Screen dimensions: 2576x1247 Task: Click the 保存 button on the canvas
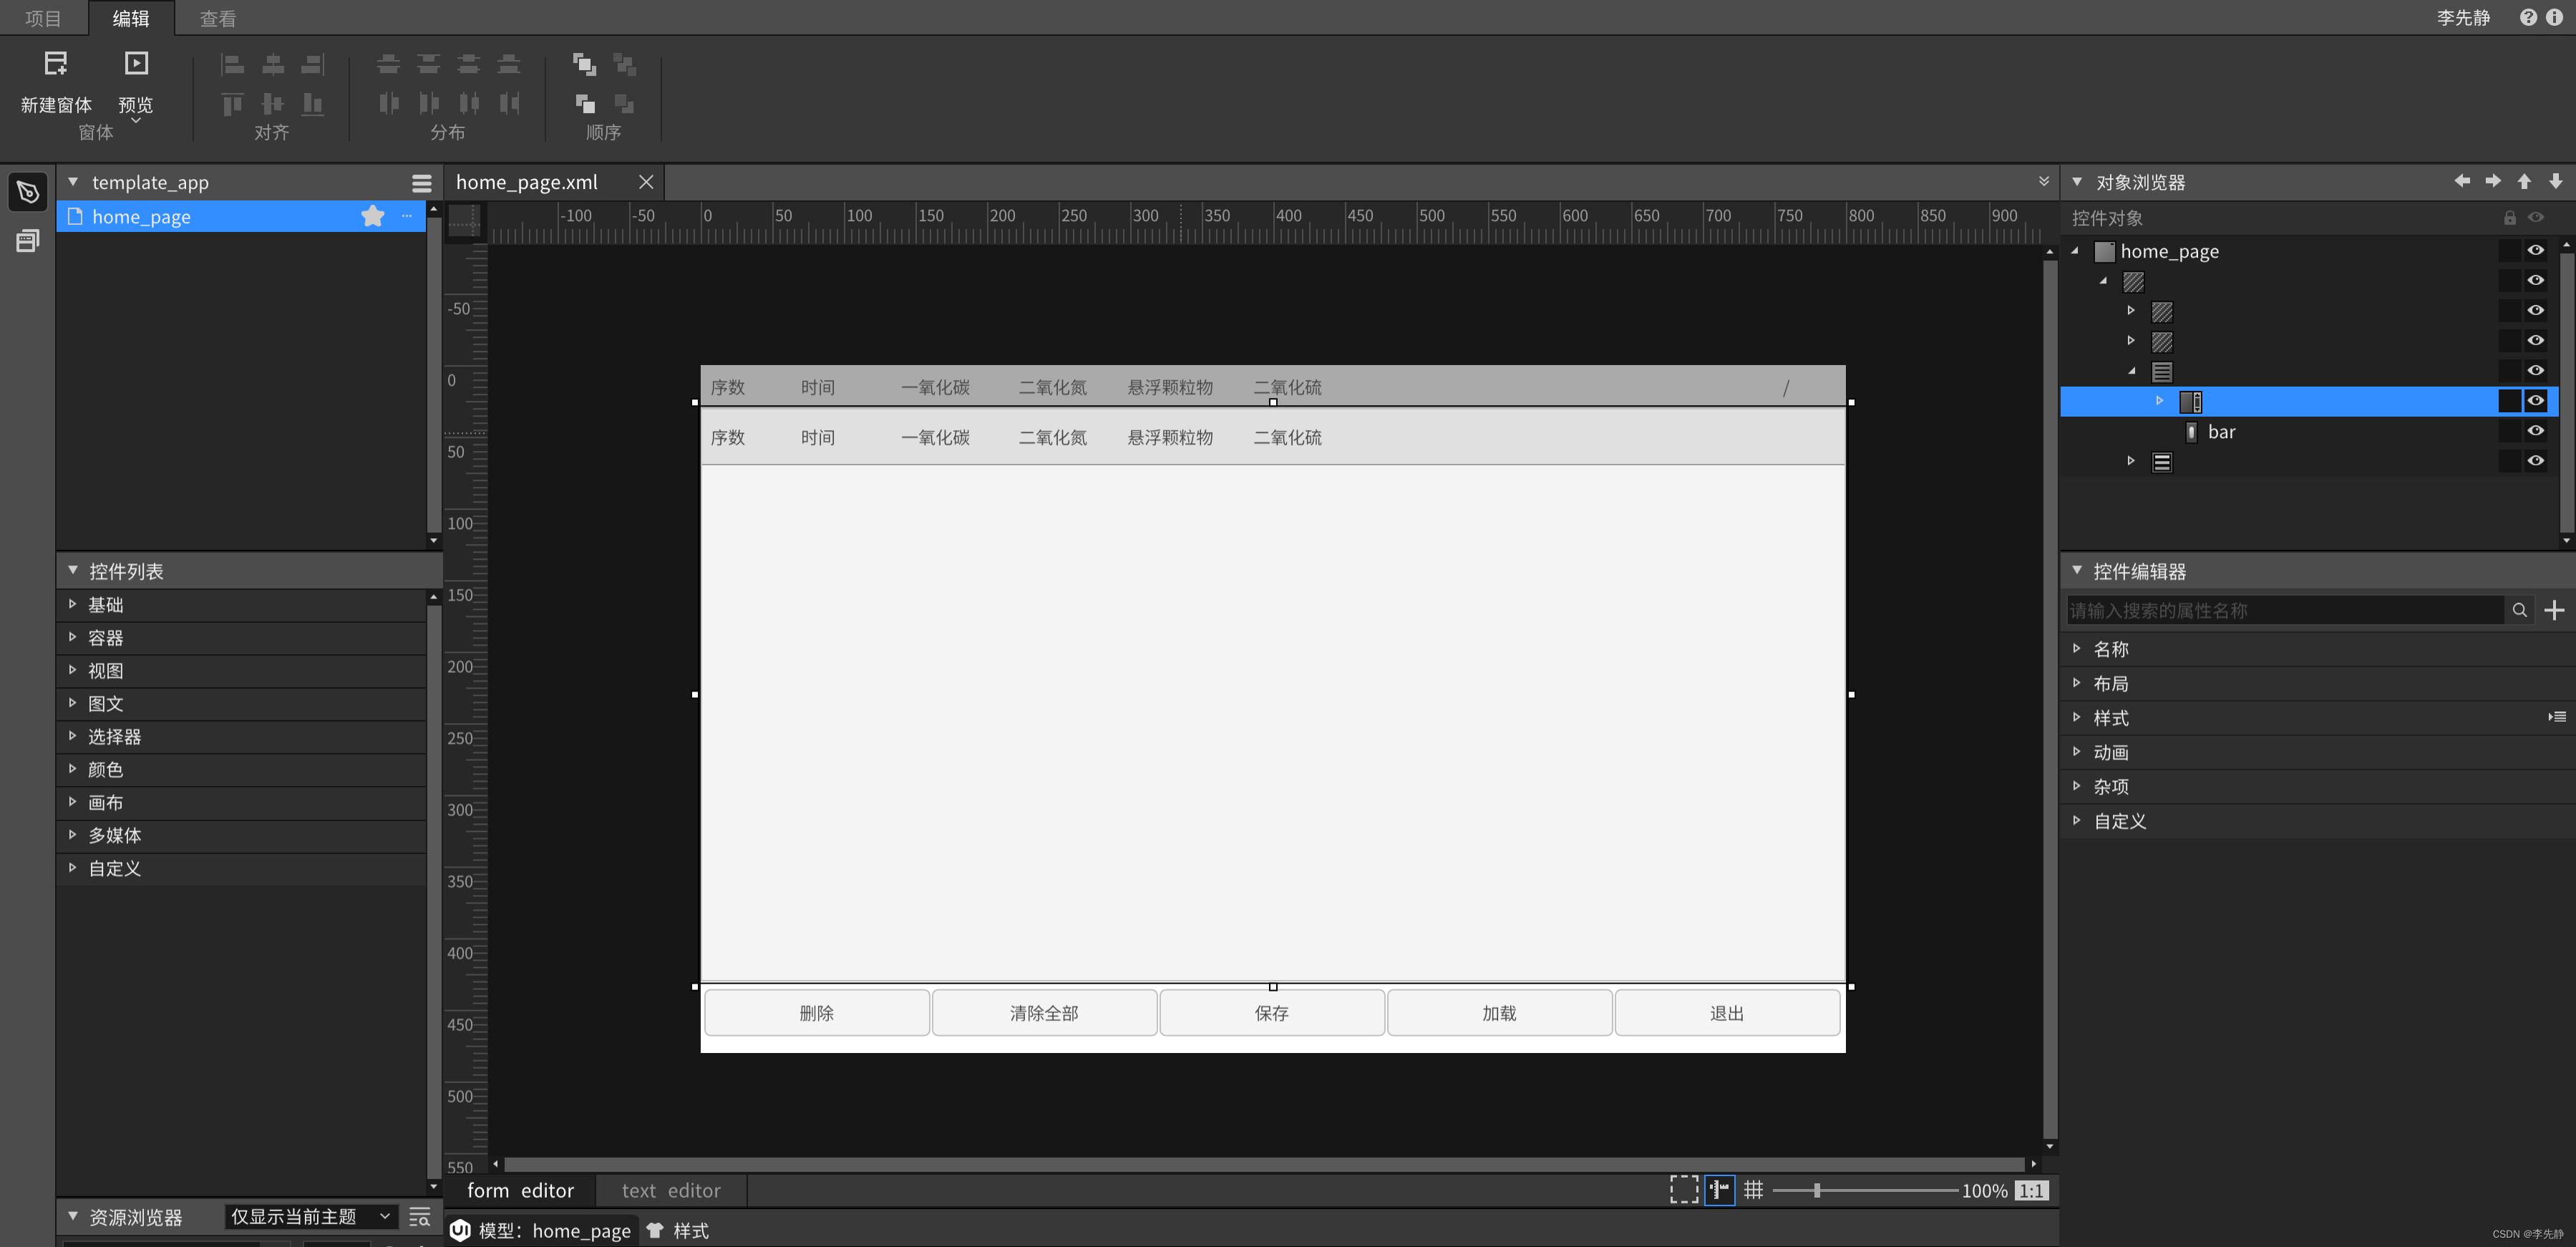1272,1013
